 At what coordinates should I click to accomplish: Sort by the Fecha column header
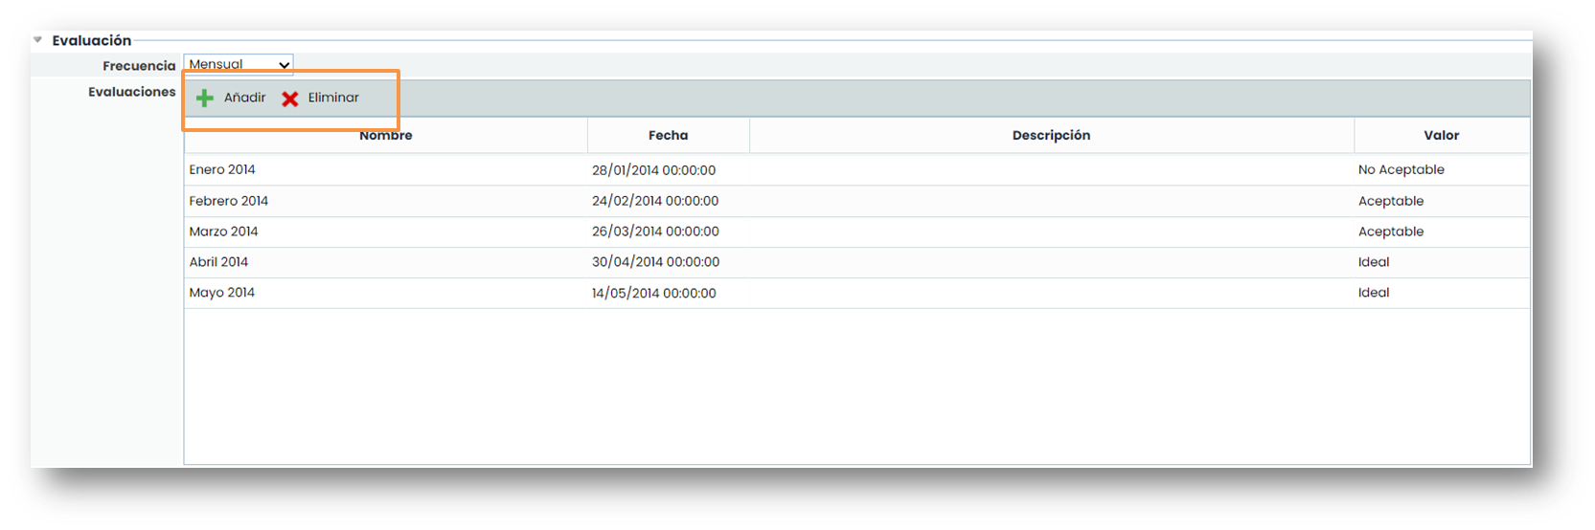668,135
